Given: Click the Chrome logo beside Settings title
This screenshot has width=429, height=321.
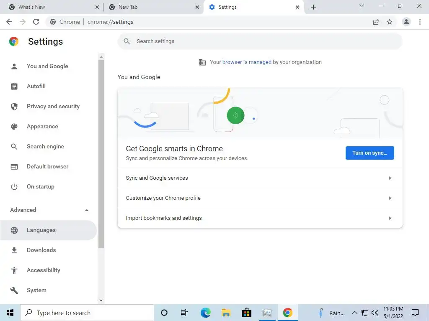Looking at the screenshot, I should pyautogui.click(x=14, y=41).
